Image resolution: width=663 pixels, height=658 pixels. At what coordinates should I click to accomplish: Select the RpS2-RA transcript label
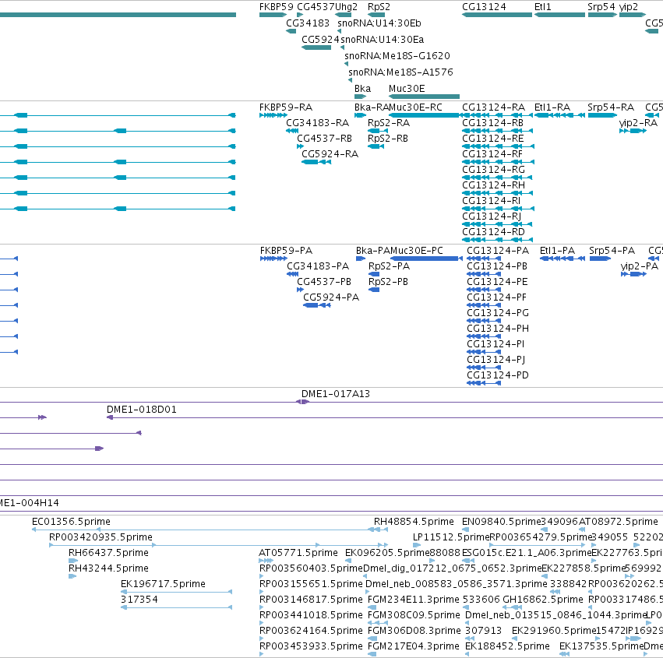point(389,123)
